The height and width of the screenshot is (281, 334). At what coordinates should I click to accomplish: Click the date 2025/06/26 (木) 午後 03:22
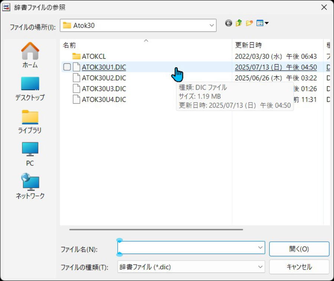tap(276, 78)
